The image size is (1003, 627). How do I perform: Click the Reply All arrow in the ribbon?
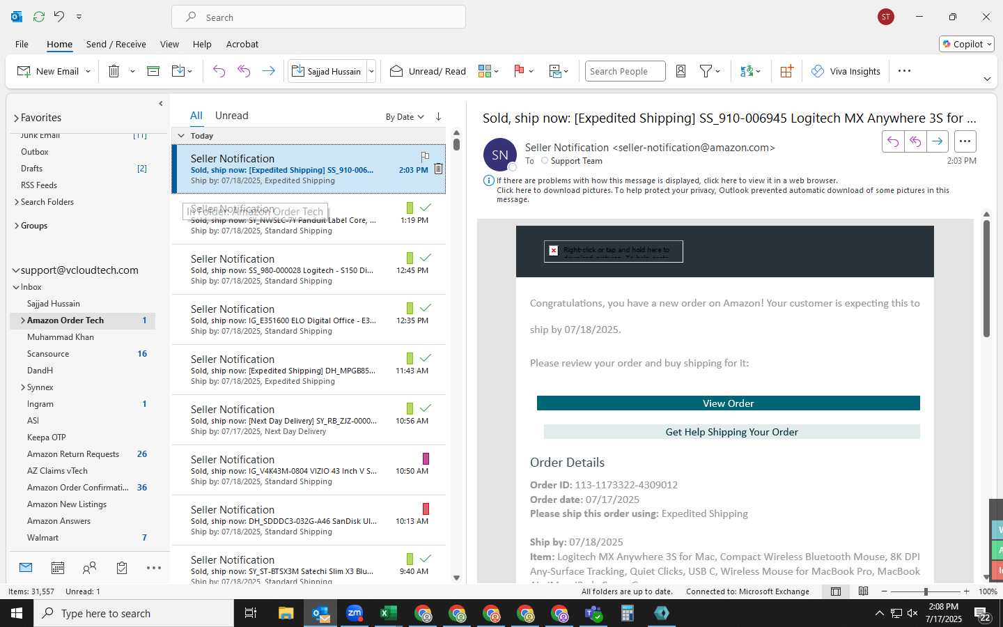click(244, 71)
